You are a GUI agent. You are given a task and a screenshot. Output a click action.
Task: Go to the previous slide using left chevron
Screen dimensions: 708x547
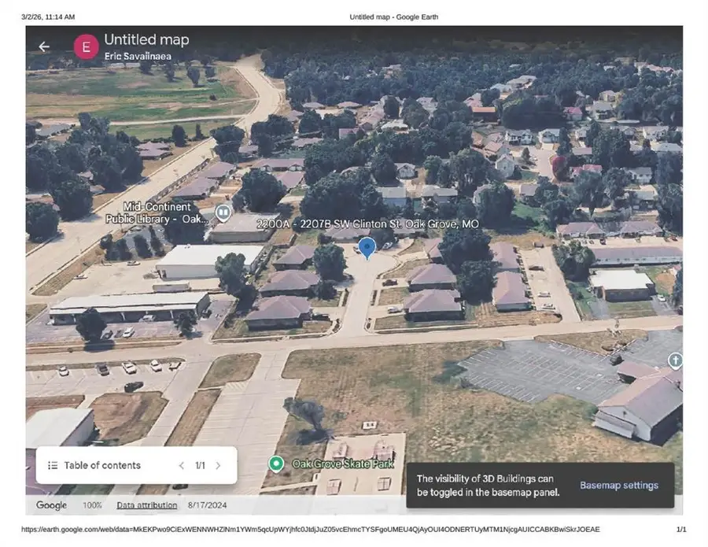[x=181, y=465]
